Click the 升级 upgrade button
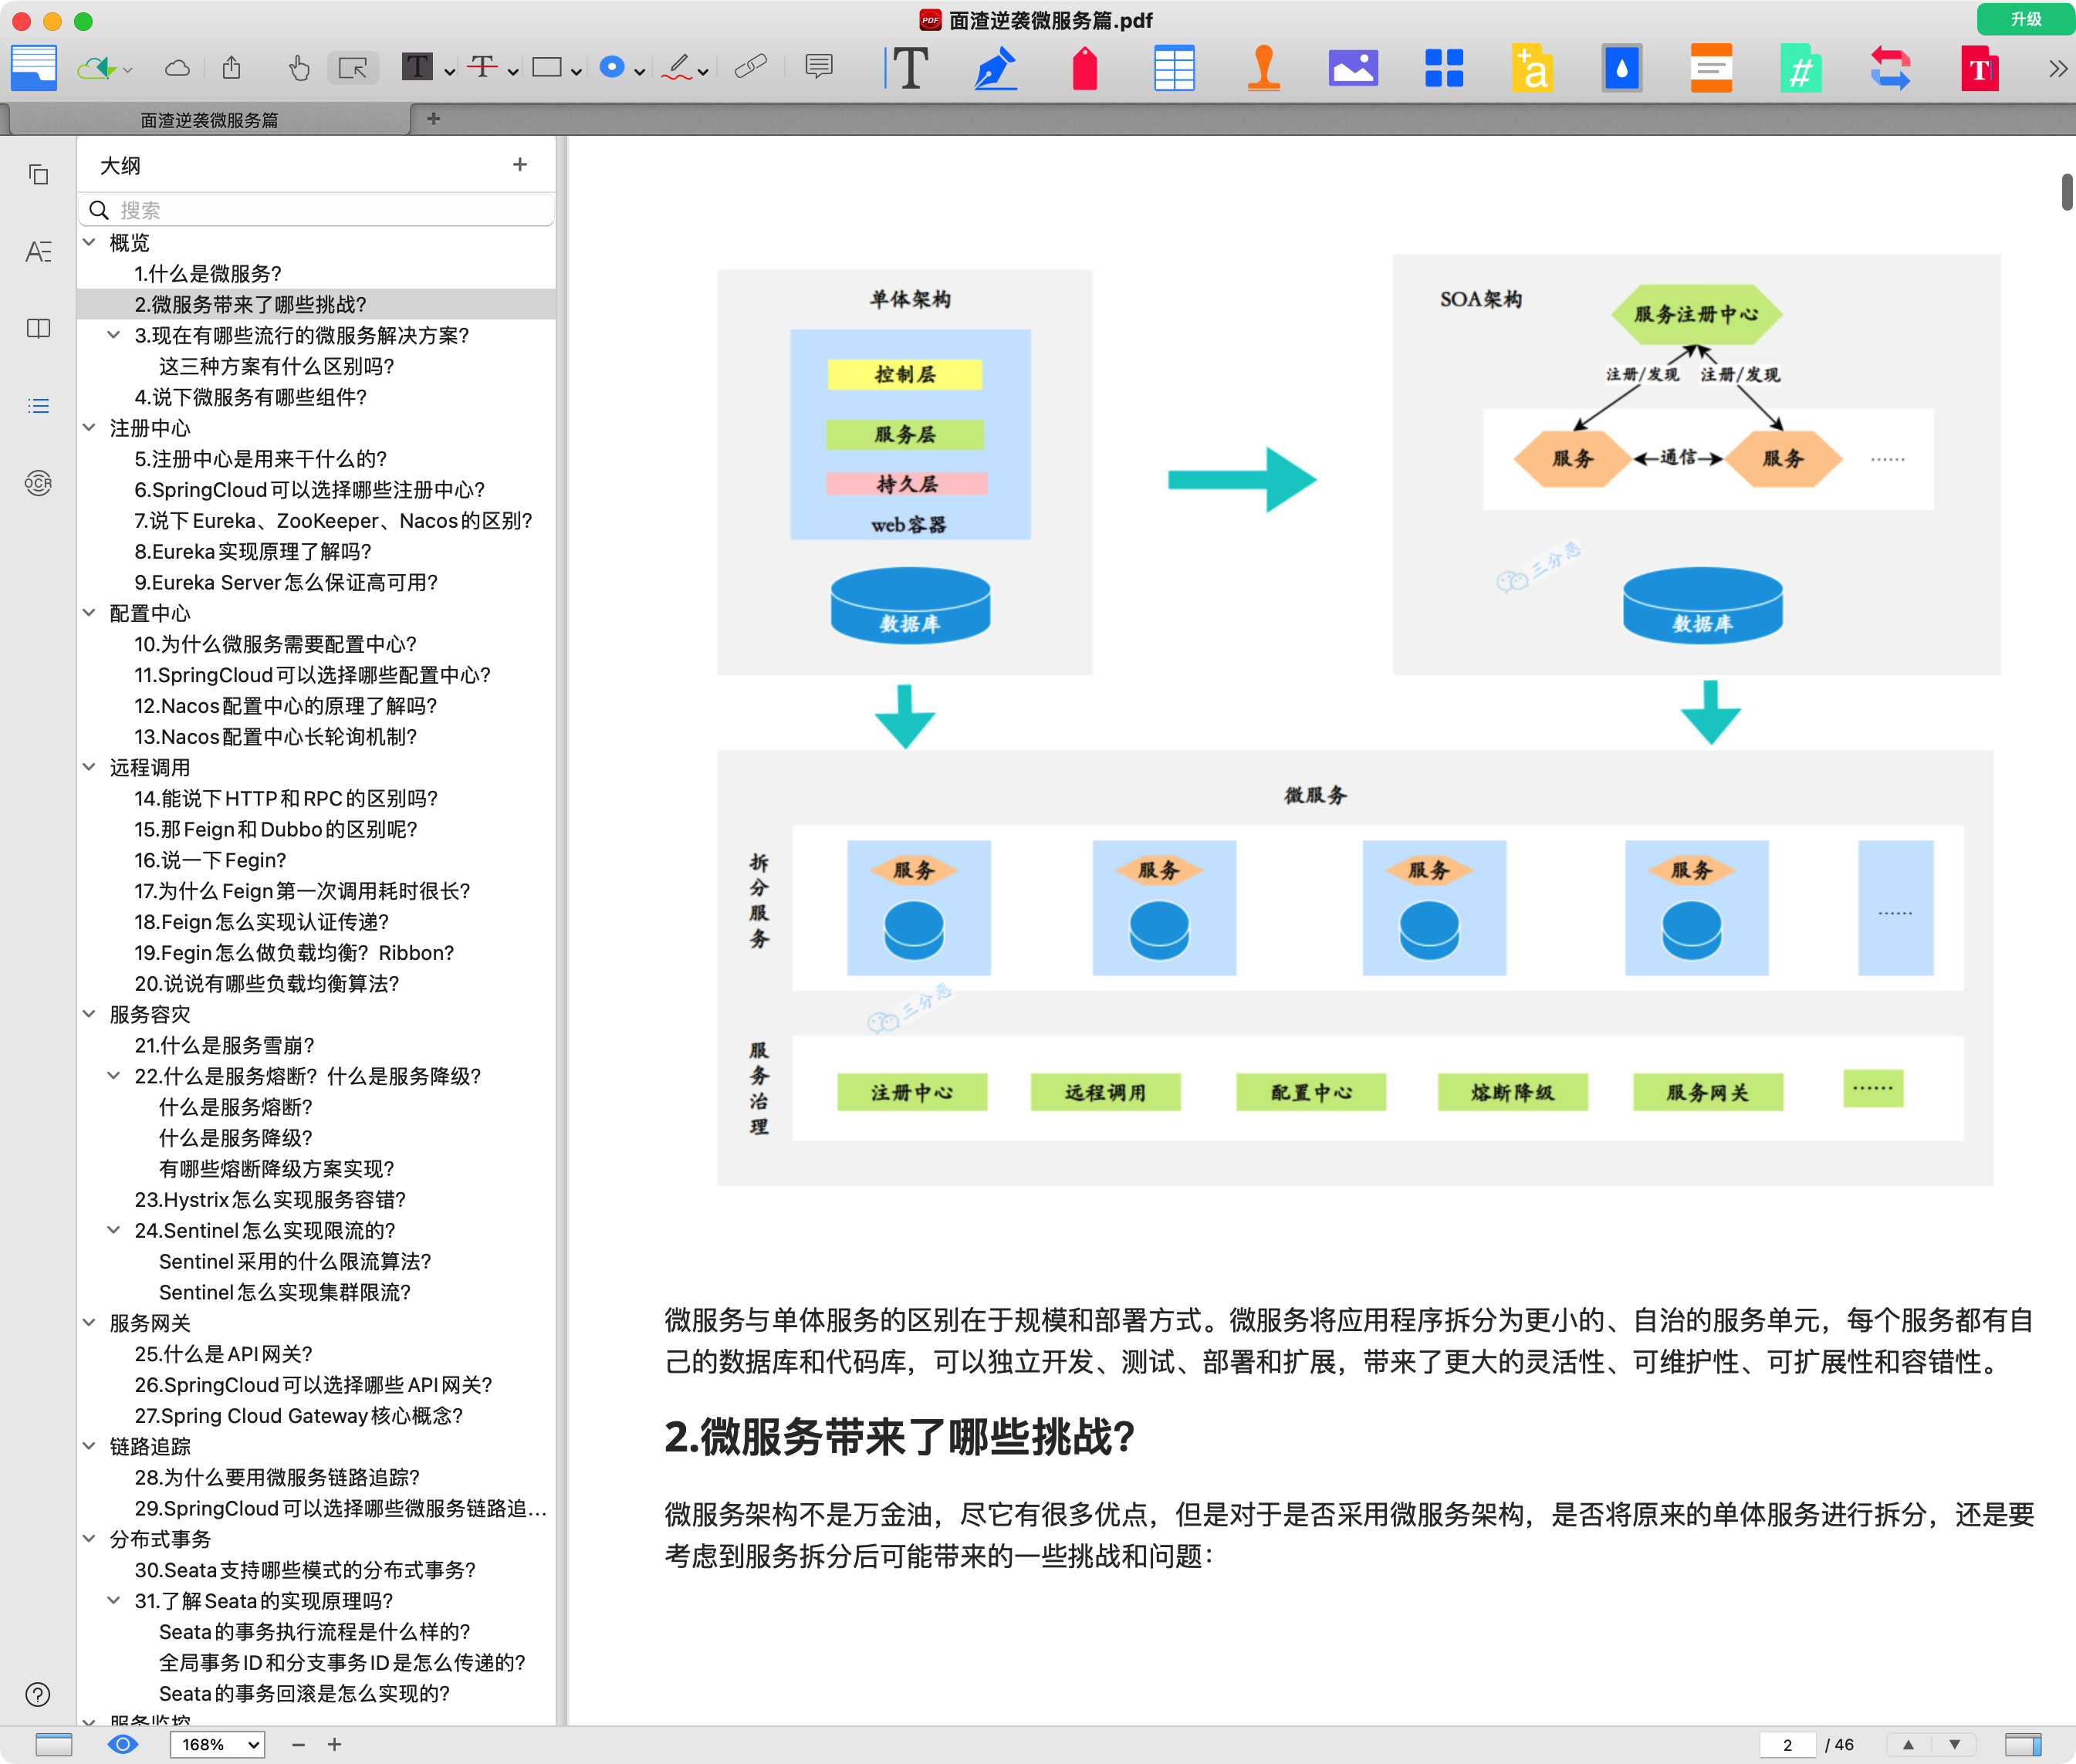This screenshot has height=1764, width=2076. pyautogui.click(x=2024, y=19)
